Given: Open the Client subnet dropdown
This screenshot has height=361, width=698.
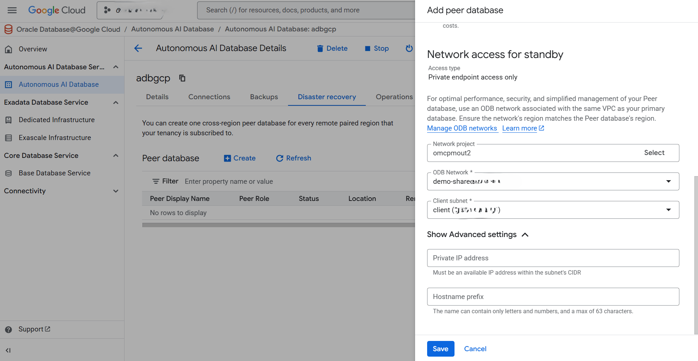Looking at the screenshot, I should click(x=668, y=209).
